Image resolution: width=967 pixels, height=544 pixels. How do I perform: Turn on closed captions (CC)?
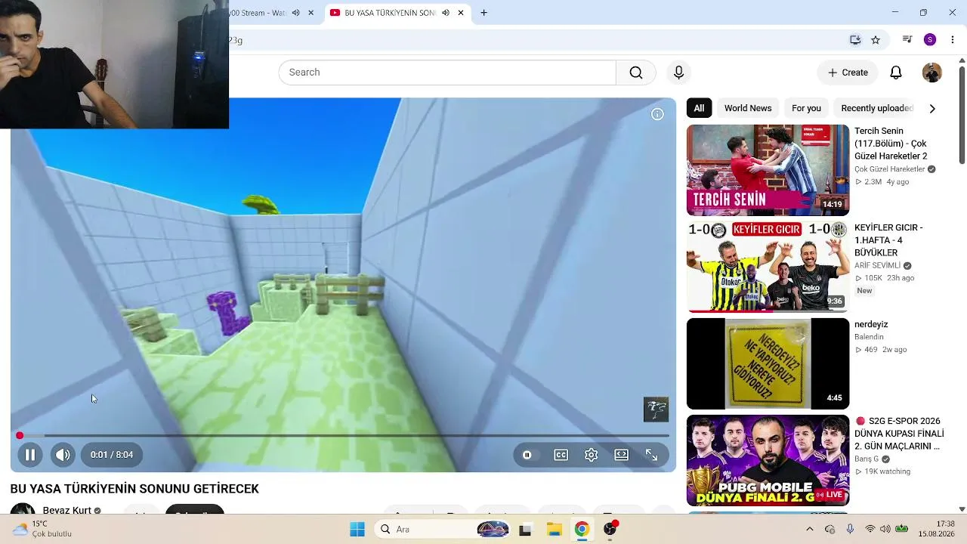(x=561, y=455)
